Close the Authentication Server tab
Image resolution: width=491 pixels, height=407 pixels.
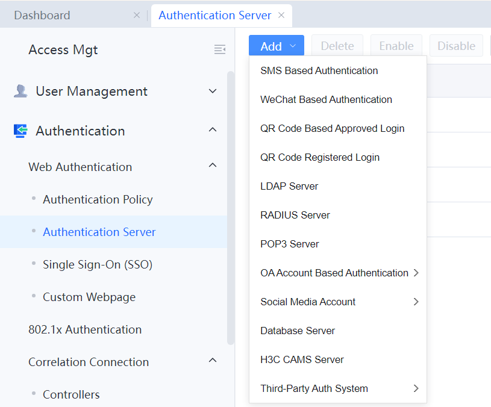click(x=281, y=16)
